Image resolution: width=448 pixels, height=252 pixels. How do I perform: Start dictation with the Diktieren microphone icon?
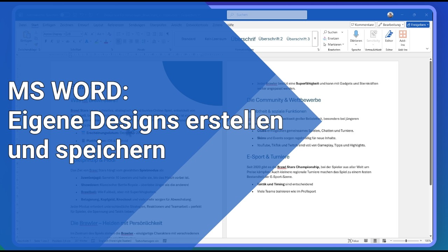click(356, 34)
